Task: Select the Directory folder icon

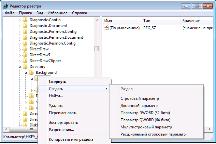Action: pyautogui.click(x=25, y=67)
